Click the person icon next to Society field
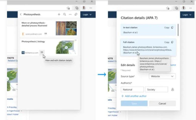Viewport: 196px width, 120px height. [172, 89]
